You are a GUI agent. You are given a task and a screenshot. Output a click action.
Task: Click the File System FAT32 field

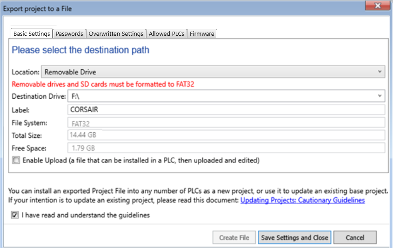[x=226, y=123]
